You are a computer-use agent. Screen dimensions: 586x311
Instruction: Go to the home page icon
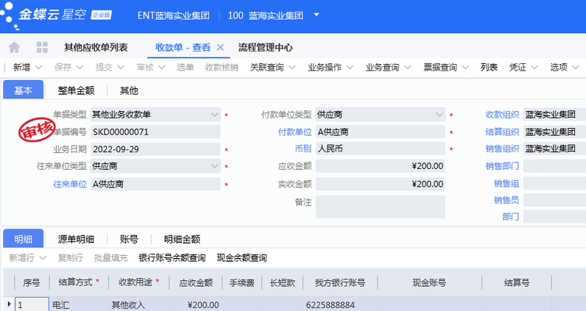[x=14, y=48]
